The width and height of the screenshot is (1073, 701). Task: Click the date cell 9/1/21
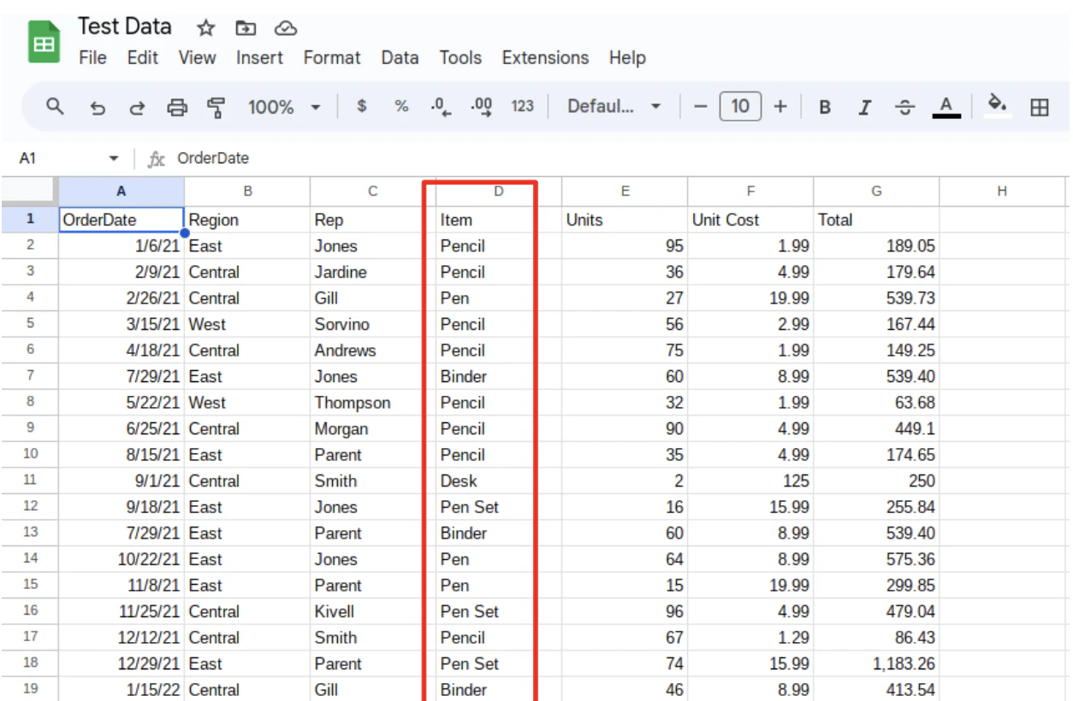122,480
